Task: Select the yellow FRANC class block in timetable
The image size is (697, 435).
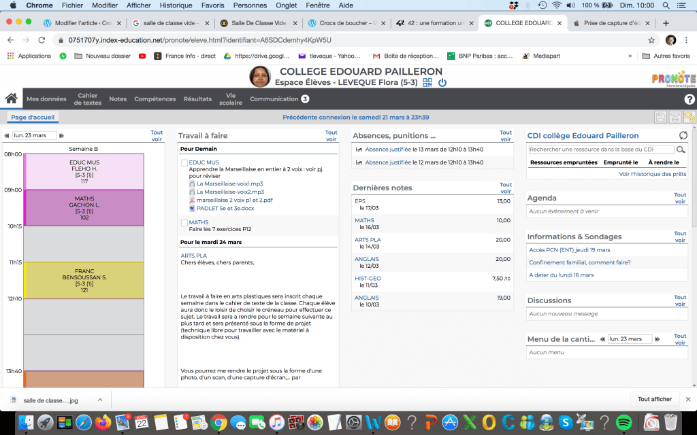Action: tap(84, 280)
